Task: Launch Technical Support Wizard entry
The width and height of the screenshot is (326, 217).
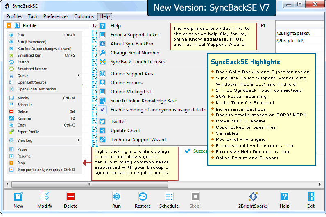Action: [x=138, y=140]
